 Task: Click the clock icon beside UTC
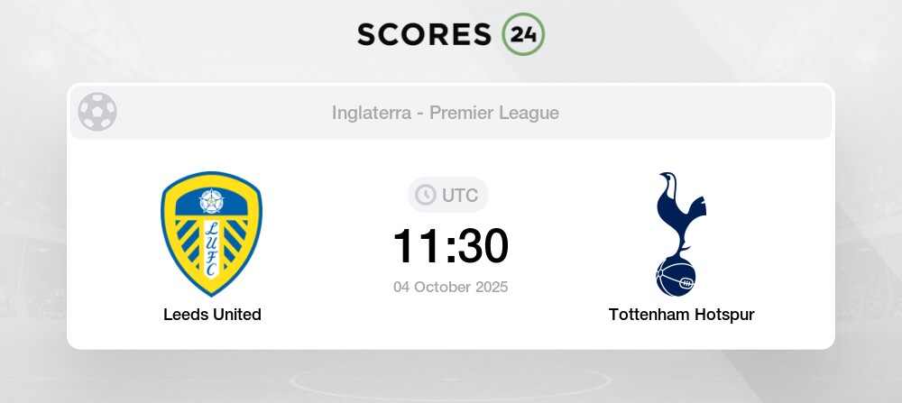425,195
